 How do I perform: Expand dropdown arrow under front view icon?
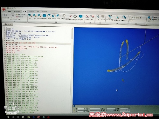54,20
